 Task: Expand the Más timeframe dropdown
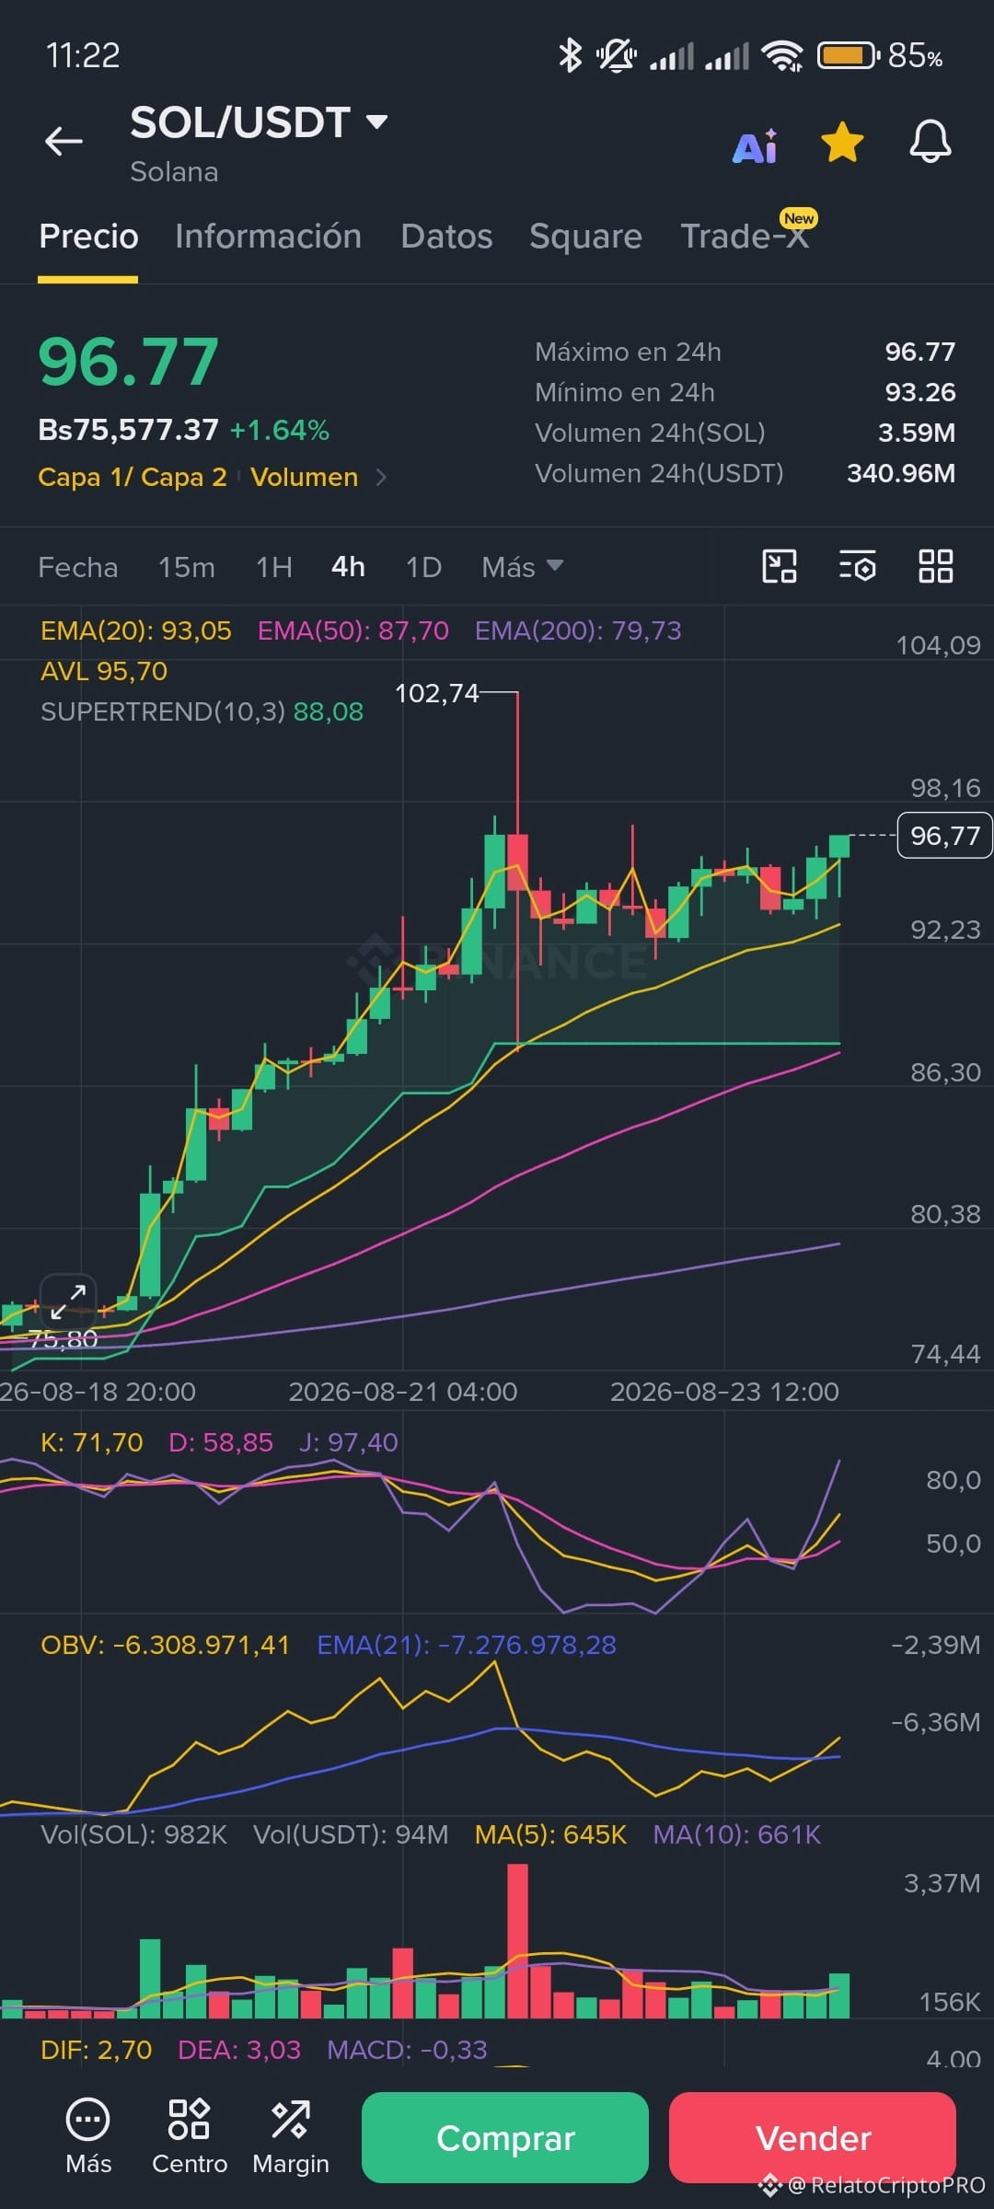pyautogui.click(x=522, y=567)
